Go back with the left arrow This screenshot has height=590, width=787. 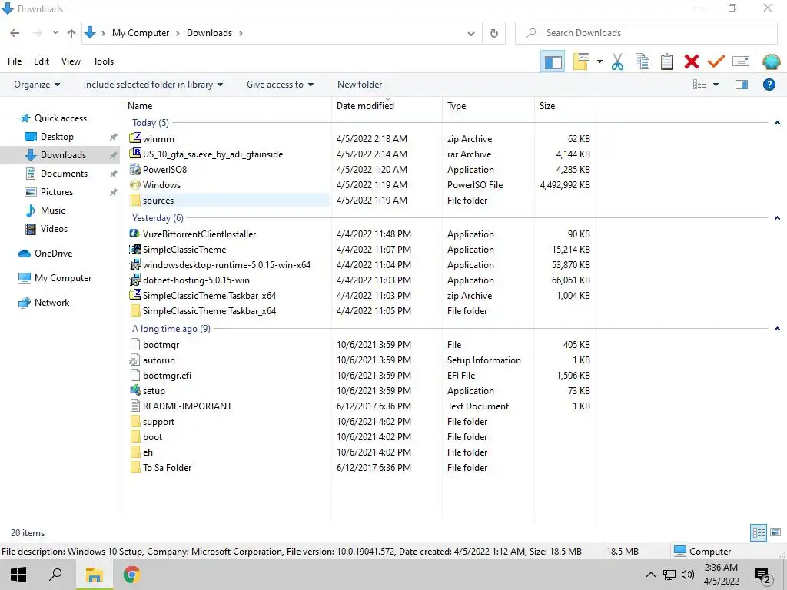point(15,33)
